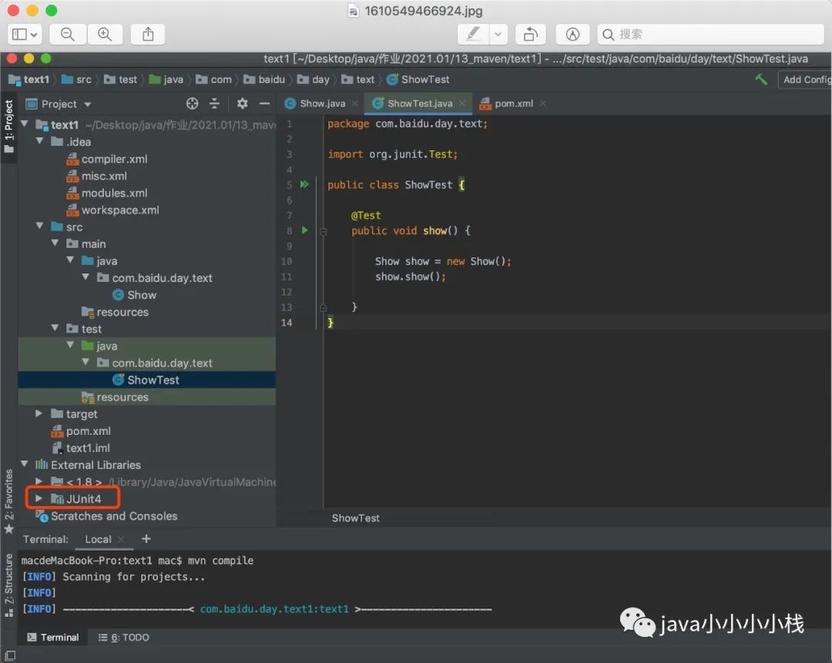Expand the target folder in tree
Screen dimensions: 832x663
click(39, 414)
